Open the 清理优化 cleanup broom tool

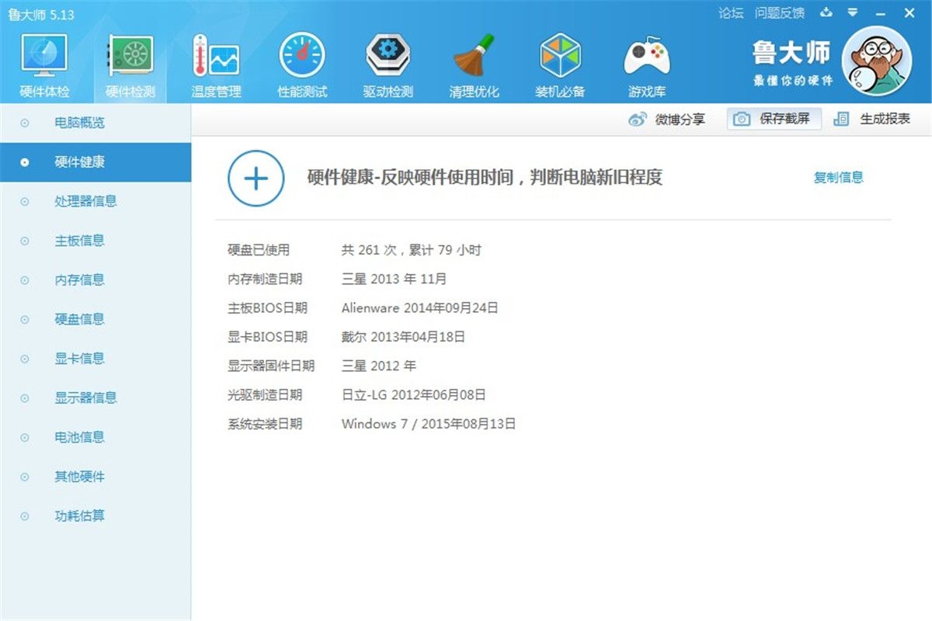point(474,66)
